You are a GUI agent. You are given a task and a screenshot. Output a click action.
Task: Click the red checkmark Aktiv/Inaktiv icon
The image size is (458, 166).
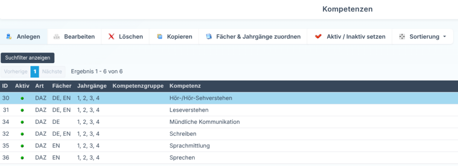318,36
